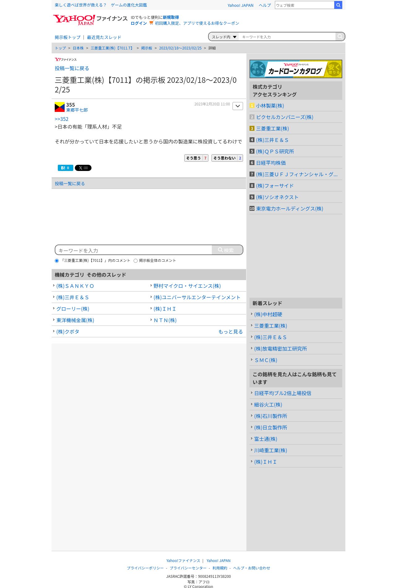This screenshot has height=588, width=397.
Task: Open the 掲示板トップ menu link
Action: pyautogui.click(x=67, y=37)
